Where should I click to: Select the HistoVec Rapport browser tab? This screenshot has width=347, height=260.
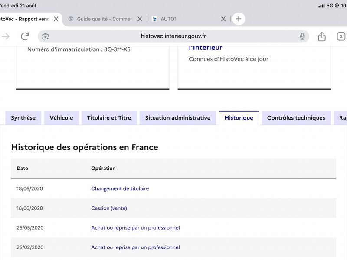[25, 19]
